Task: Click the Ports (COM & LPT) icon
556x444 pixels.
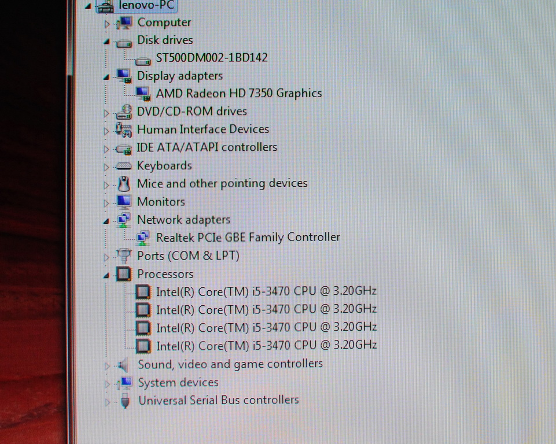Action: point(124,256)
